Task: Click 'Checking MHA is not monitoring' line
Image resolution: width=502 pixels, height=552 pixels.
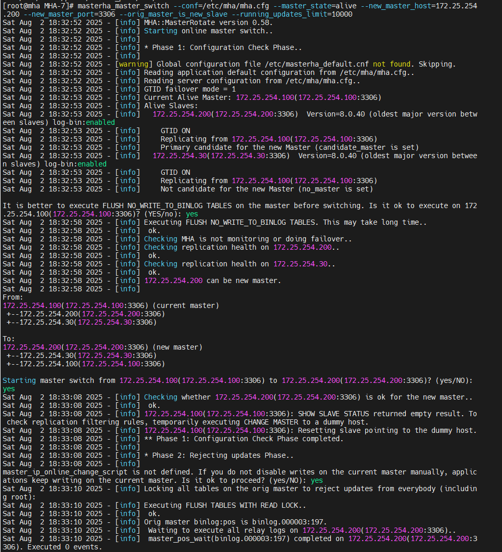Action: [248, 239]
